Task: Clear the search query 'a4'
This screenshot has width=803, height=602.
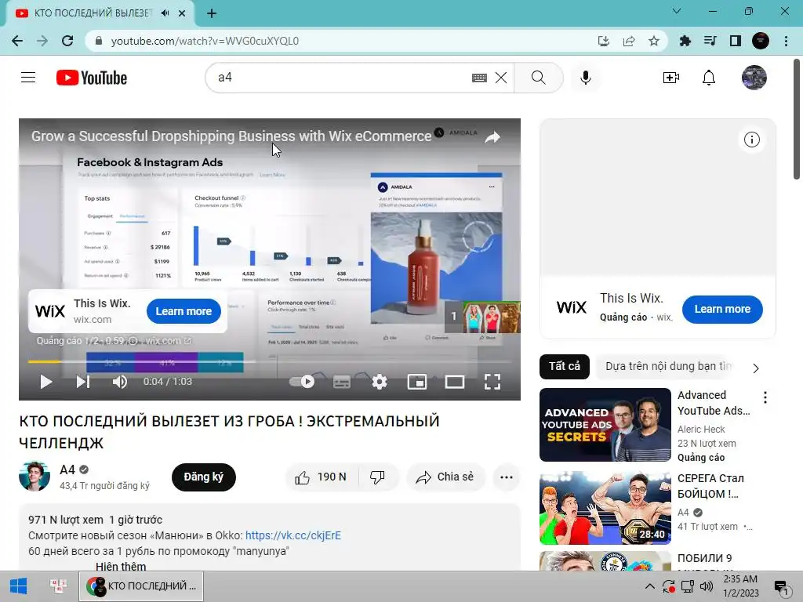Action: pos(501,78)
